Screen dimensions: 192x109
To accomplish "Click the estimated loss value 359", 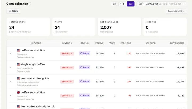I will (x=129, y=68).
